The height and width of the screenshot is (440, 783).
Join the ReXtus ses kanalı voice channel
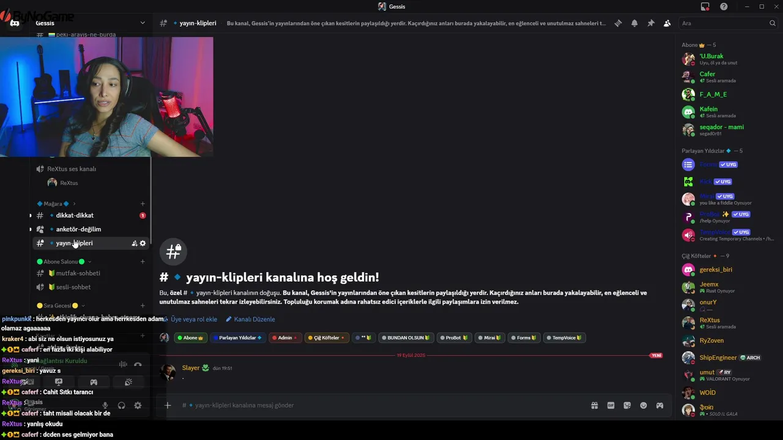click(72, 169)
